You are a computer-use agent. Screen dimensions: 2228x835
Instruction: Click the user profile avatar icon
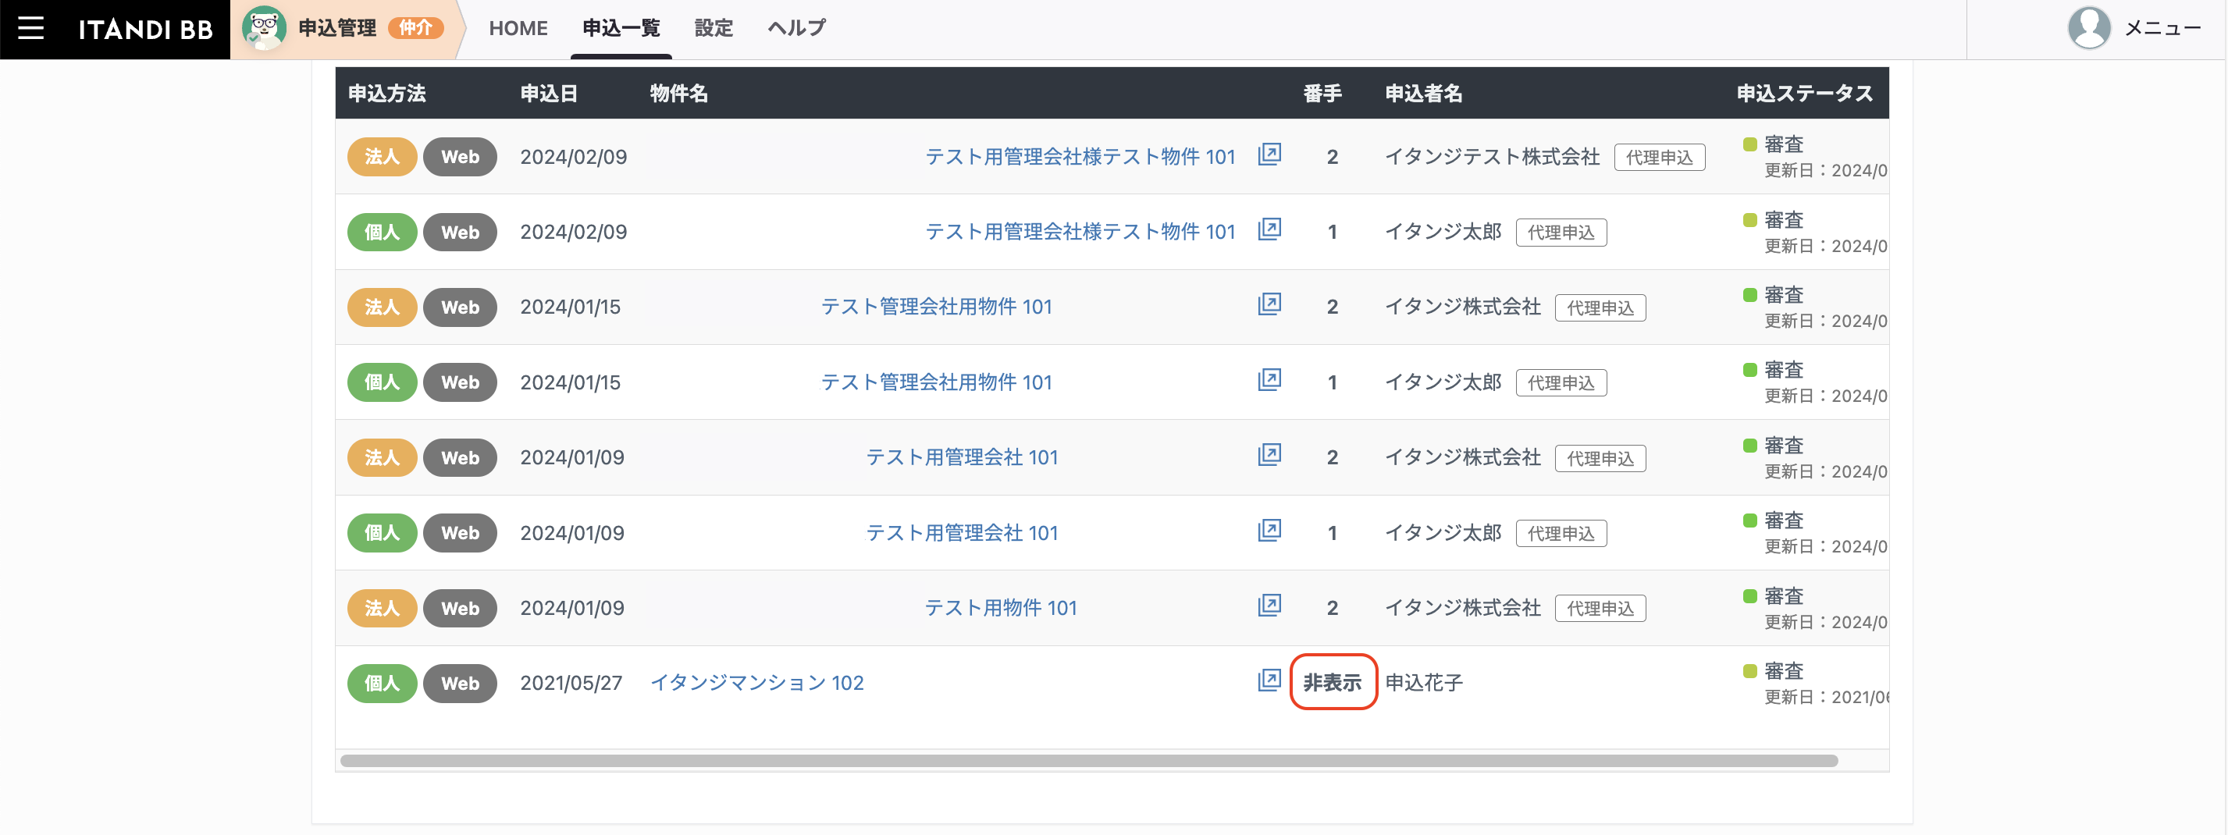click(2089, 29)
